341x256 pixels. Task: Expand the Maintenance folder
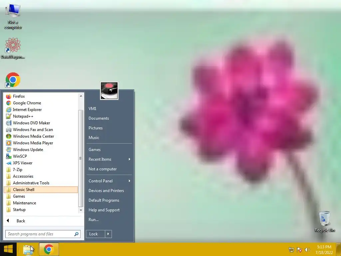point(41,203)
